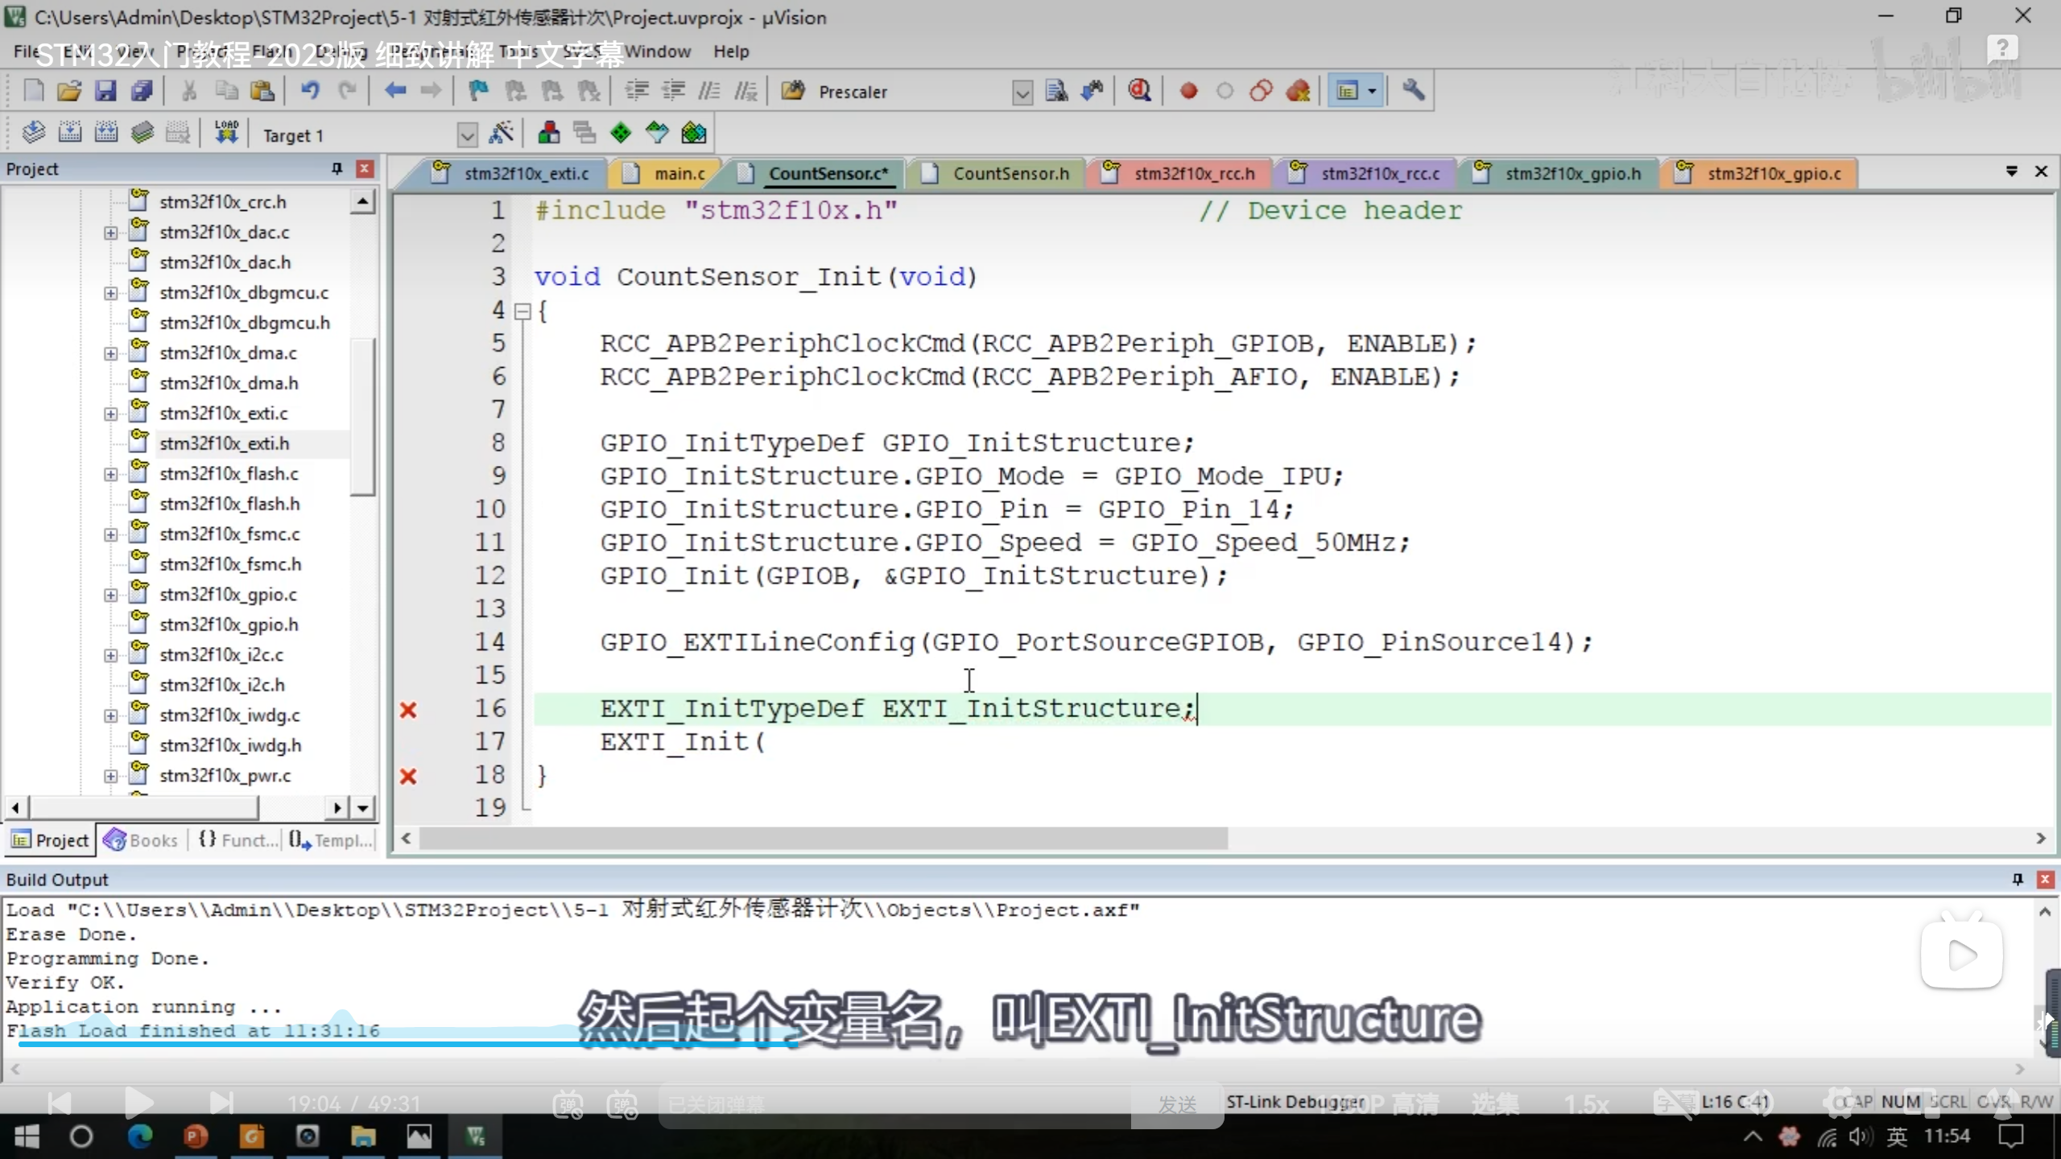The height and width of the screenshot is (1159, 2061).
Task: Click the Manage Run-Time Environment green diamond
Action: point(621,134)
